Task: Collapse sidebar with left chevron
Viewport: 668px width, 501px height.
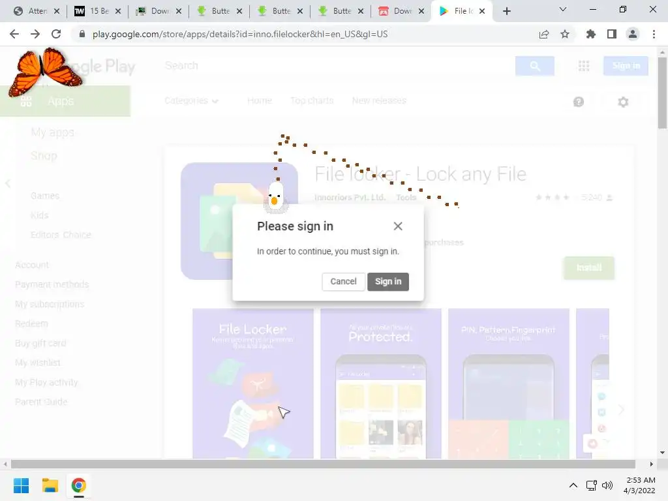Action: (x=8, y=183)
